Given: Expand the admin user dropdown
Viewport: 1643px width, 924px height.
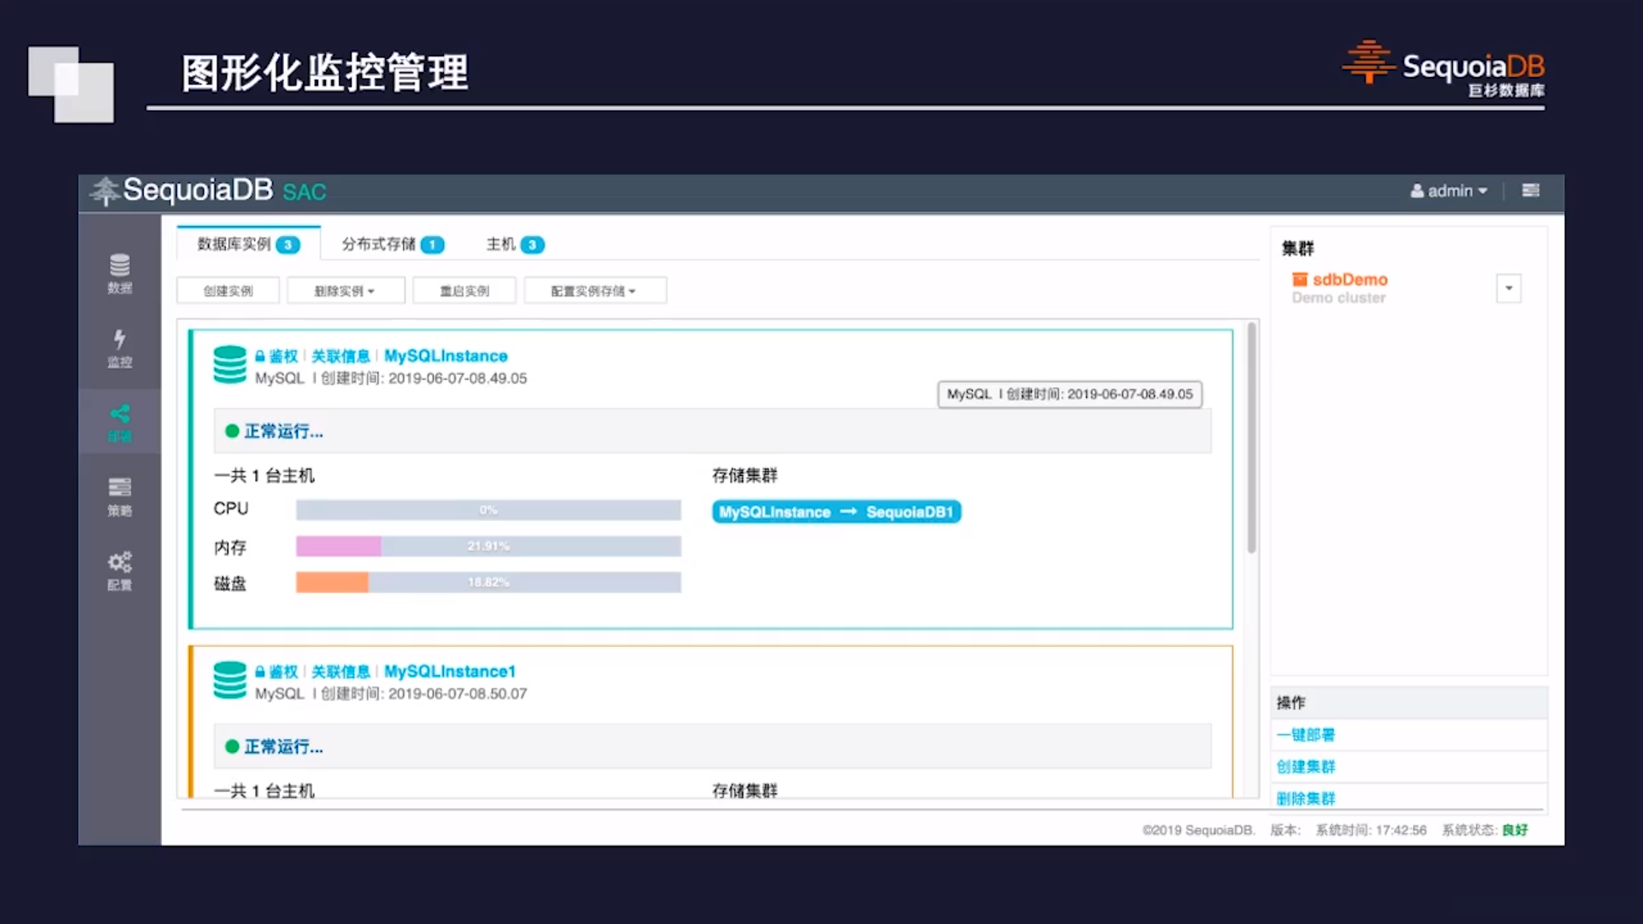Looking at the screenshot, I should click(1450, 191).
